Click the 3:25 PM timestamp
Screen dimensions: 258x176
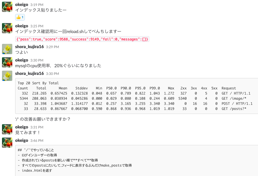37,26
